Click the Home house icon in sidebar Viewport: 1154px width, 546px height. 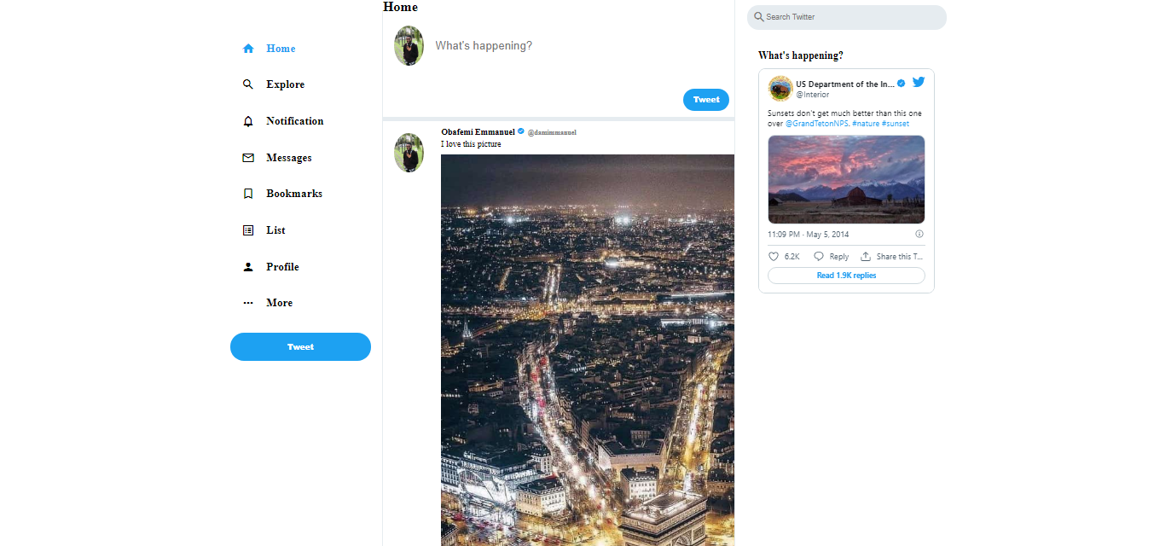click(x=248, y=49)
